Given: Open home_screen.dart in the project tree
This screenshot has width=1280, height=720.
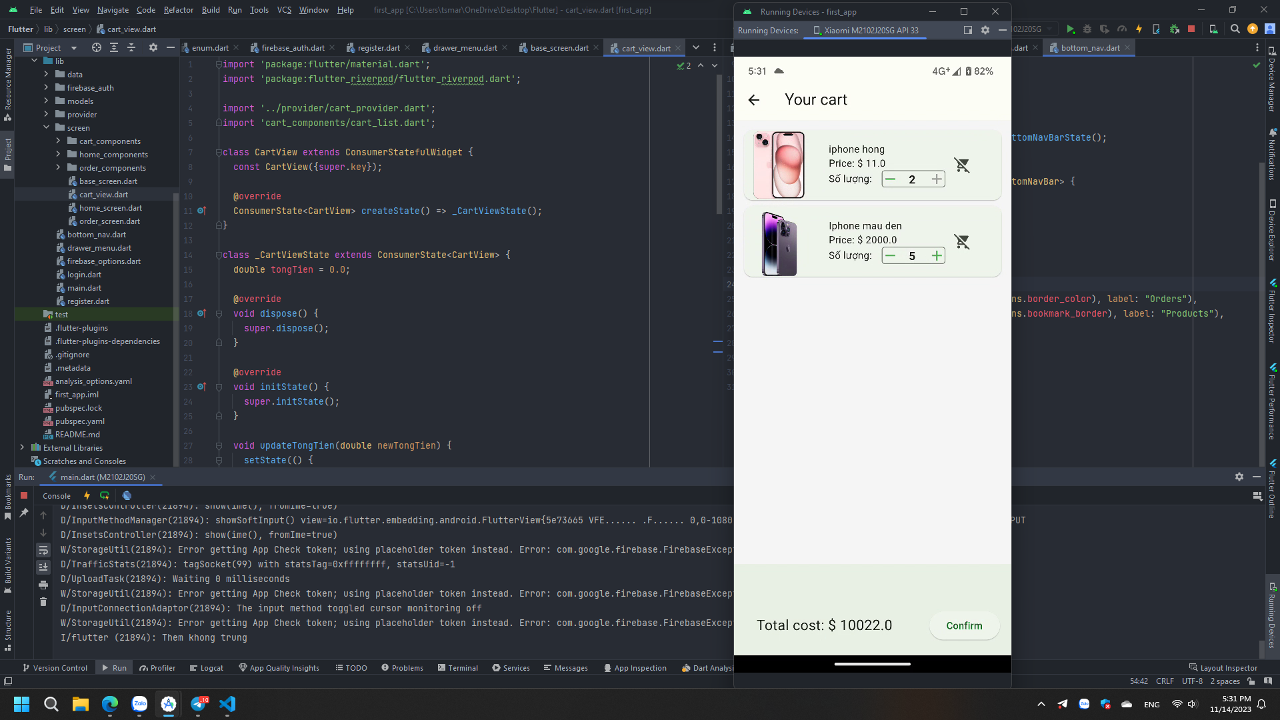Looking at the screenshot, I should pos(110,208).
